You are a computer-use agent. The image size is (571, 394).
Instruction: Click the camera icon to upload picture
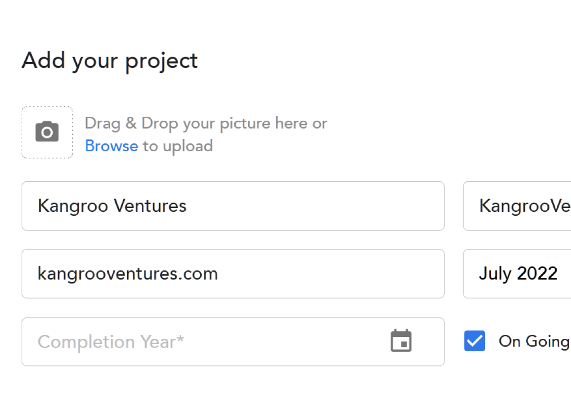pyautogui.click(x=47, y=132)
